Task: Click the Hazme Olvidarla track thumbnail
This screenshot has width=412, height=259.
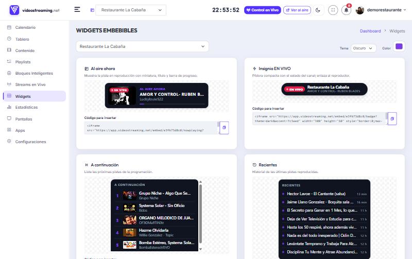Action: pyautogui.click(x=130, y=232)
